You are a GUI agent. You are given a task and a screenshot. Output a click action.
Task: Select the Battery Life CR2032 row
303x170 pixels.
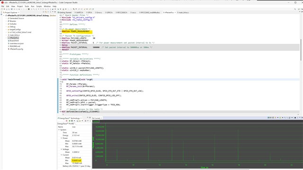(x=77, y=166)
